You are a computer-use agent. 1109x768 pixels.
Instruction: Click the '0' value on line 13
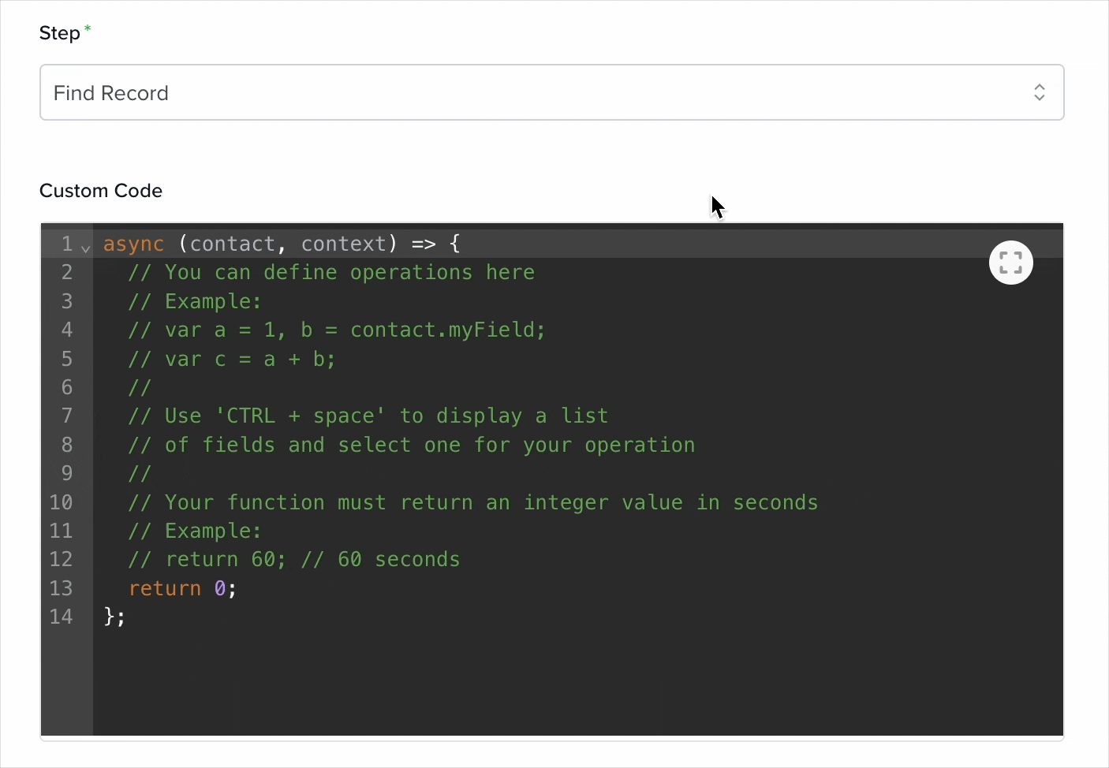220,588
